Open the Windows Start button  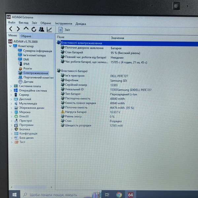pyautogui.click(x=15, y=195)
